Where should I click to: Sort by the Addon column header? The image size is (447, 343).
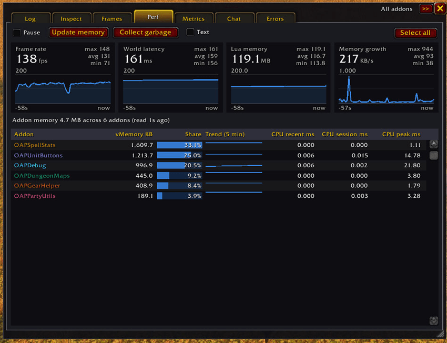[x=24, y=134]
